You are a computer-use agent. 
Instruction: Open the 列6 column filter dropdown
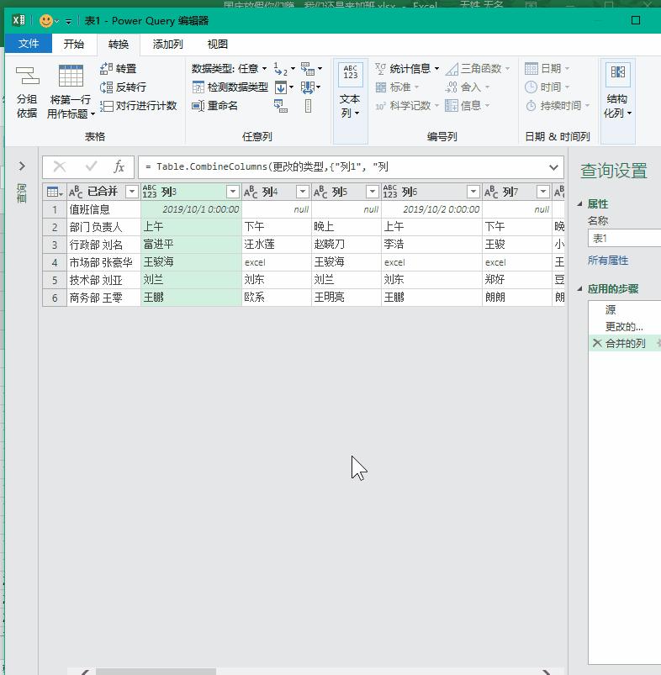(473, 192)
